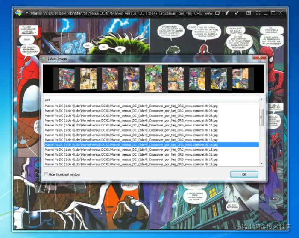Minimize the comic viewer window

[x=266, y=13]
